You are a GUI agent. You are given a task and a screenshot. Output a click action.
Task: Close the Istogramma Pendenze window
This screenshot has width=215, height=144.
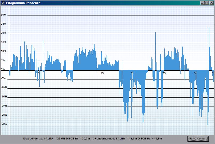211,3
